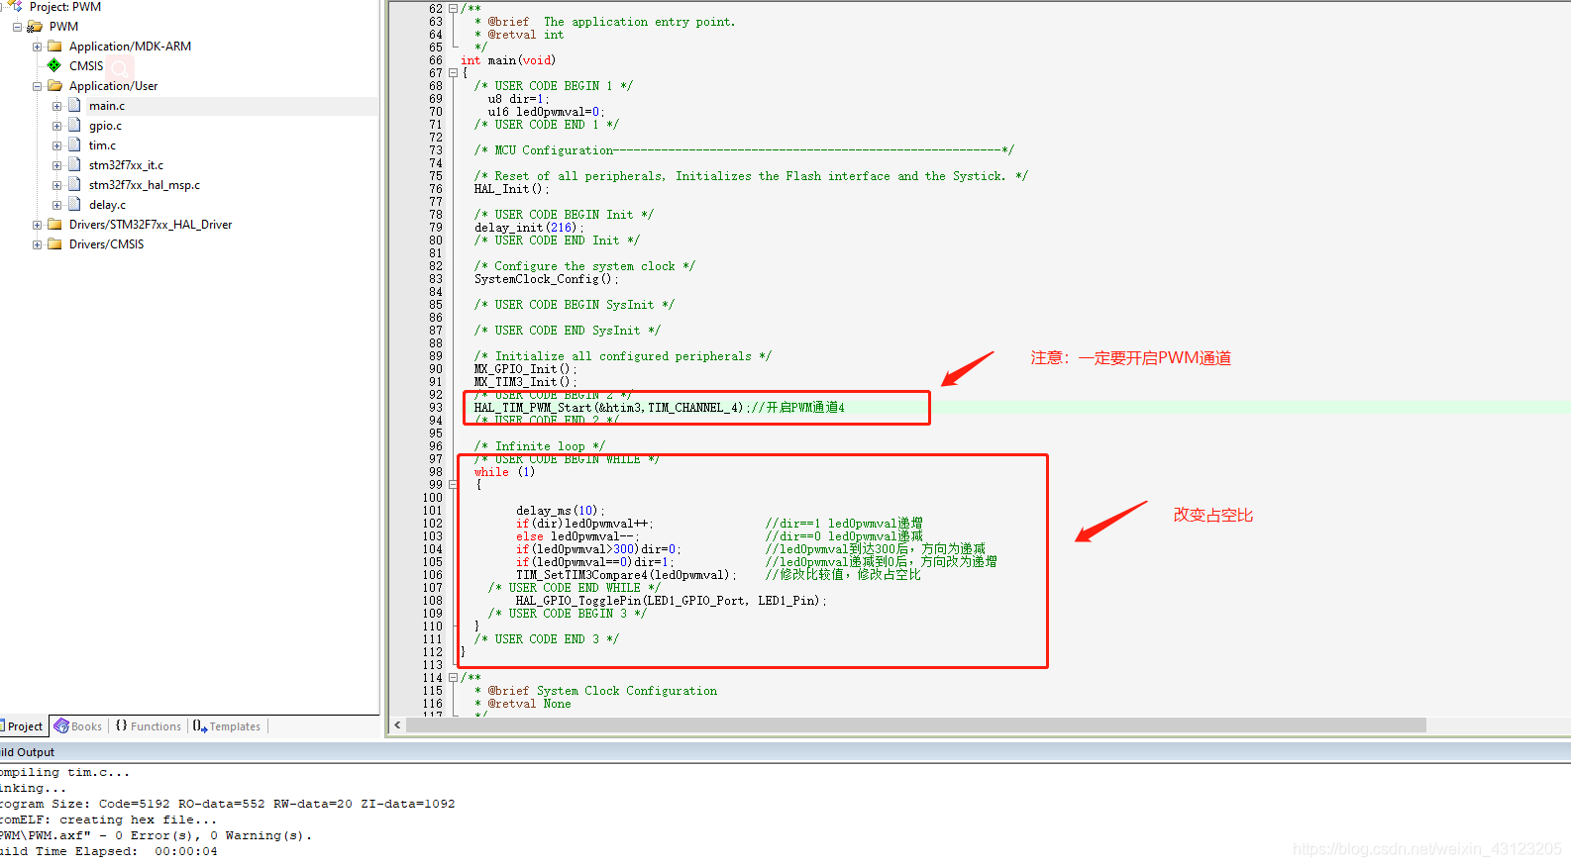Viewport: 1571px width, 867px height.
Task: Click the HAL_TIM_PWM_Start code line 93
Action: pos(659,408)
